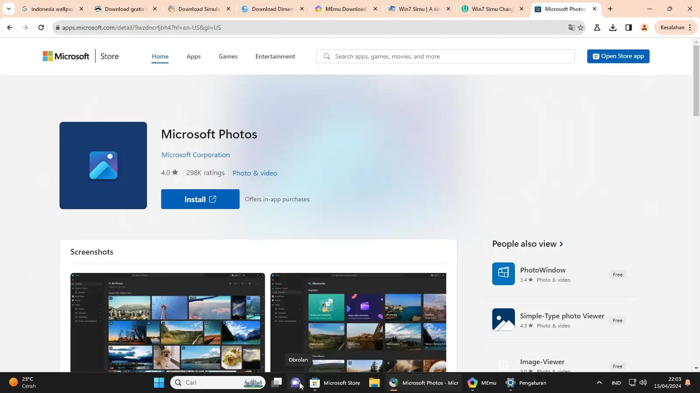The width and height of the screenshot is (700, 393).
Task: Open the browser downloads icon
Action: pyautogui.click(x=613, y=28)
